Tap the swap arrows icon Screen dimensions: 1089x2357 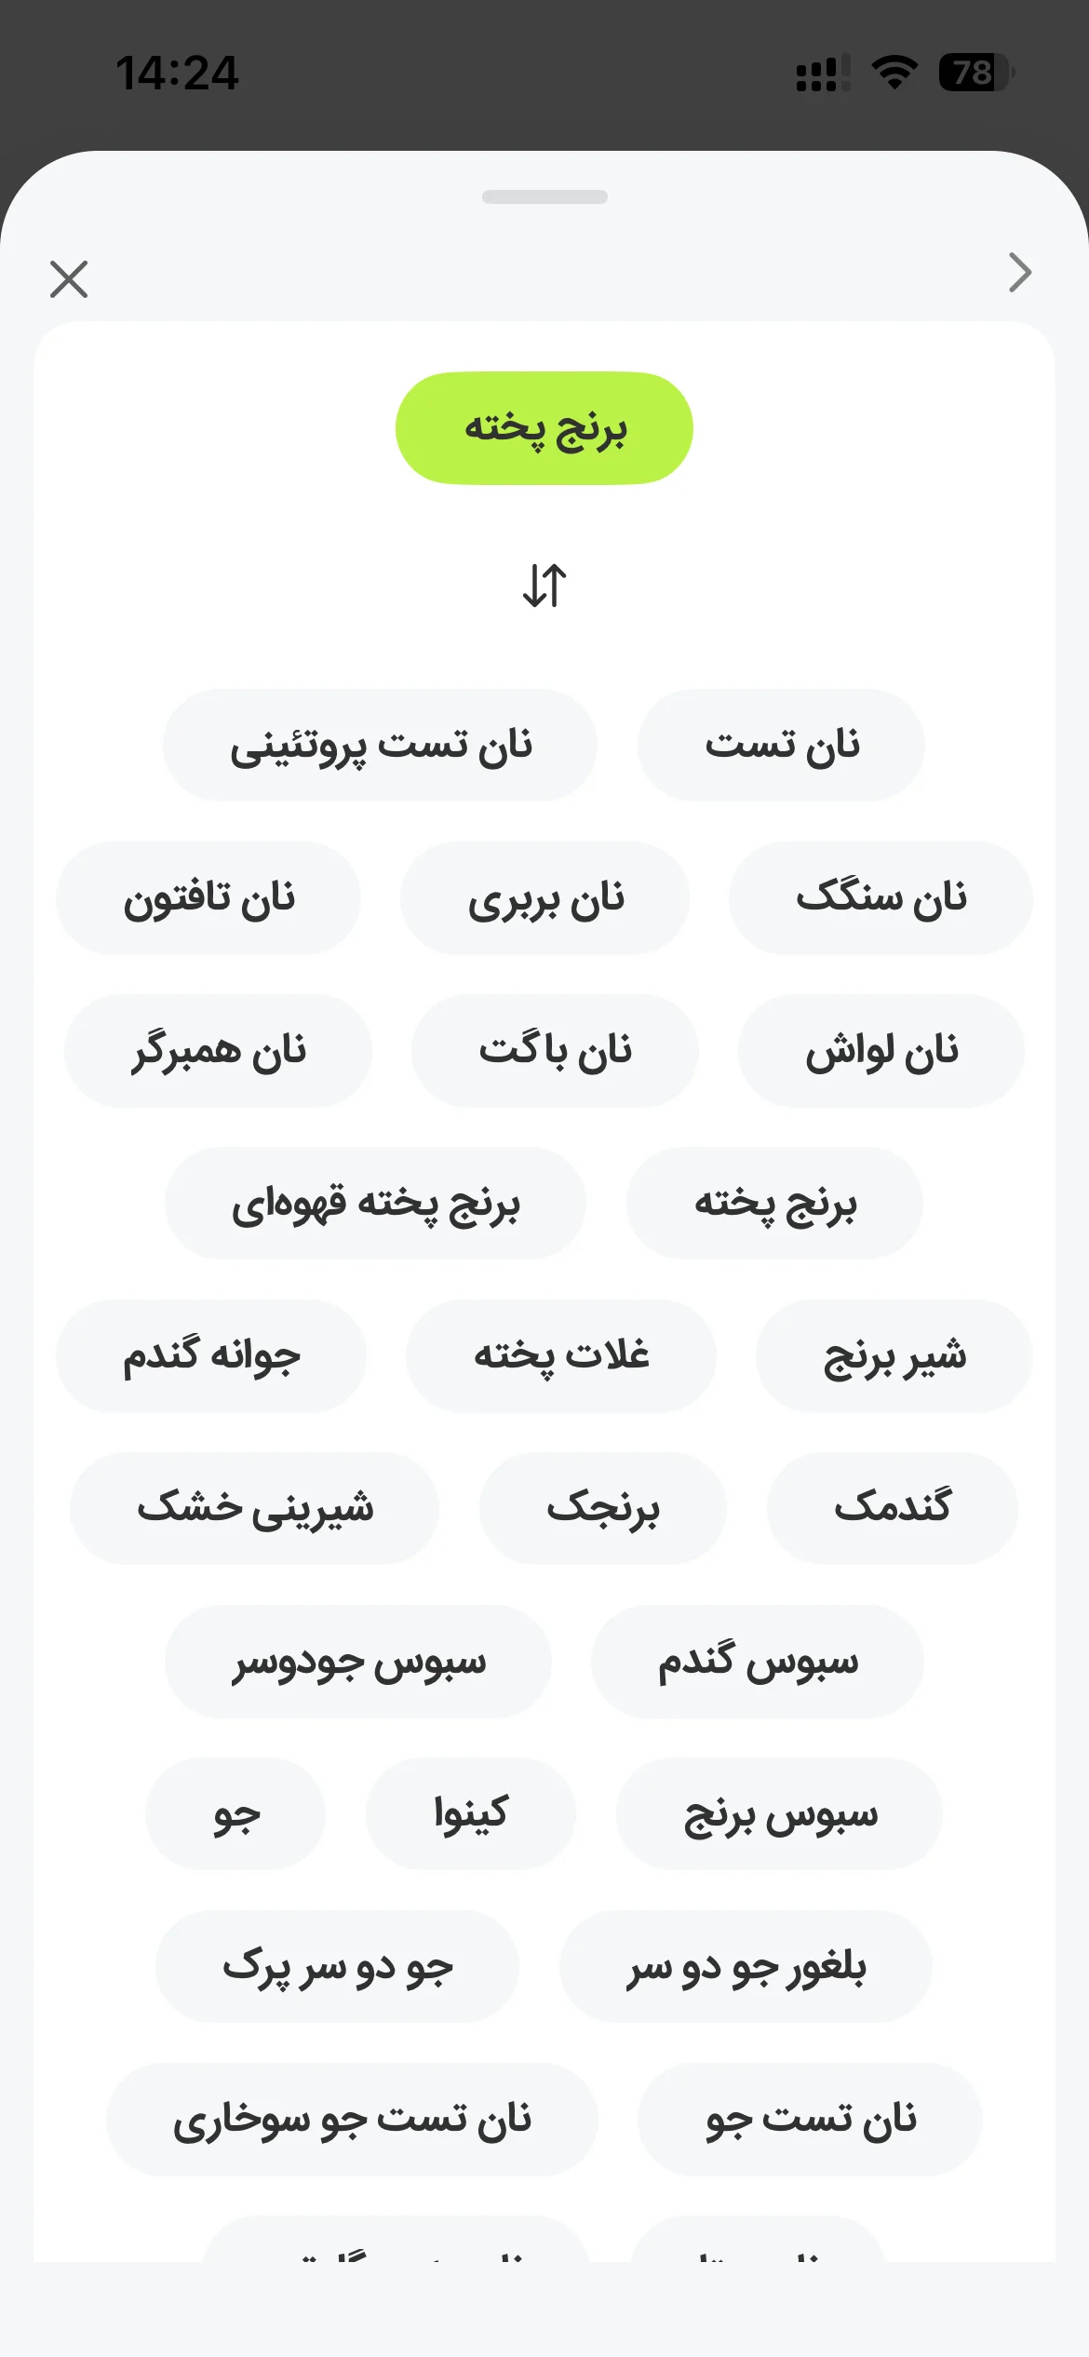click(544, 586)
